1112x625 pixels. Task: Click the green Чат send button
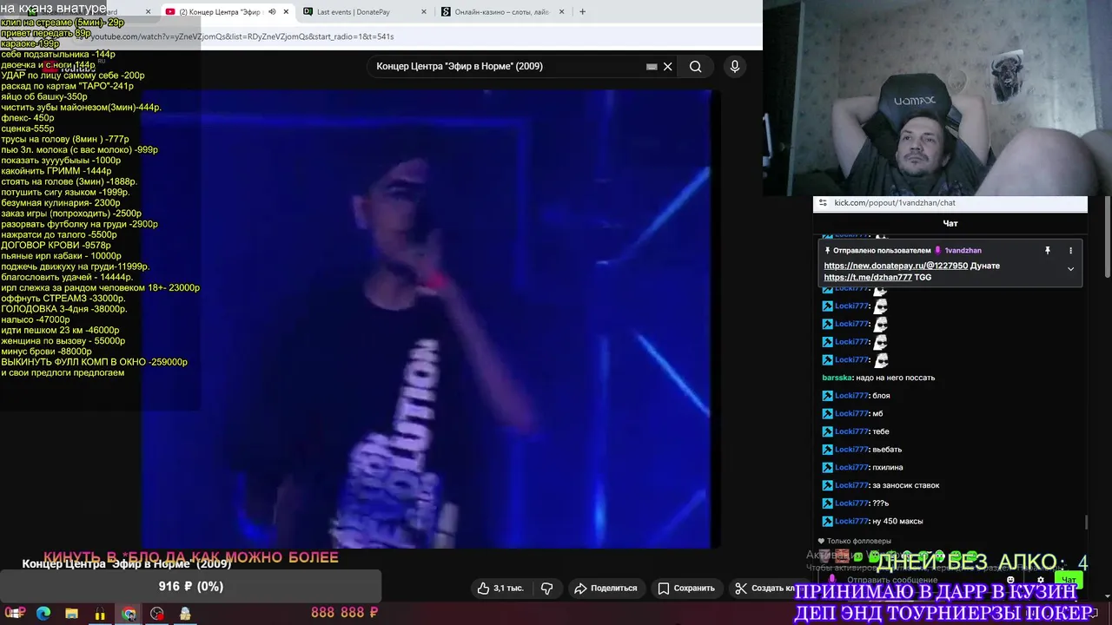pyautogui.click(x=1068, y=580)
